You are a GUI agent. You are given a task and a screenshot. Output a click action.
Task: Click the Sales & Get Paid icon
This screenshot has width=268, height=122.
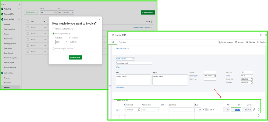2,19
